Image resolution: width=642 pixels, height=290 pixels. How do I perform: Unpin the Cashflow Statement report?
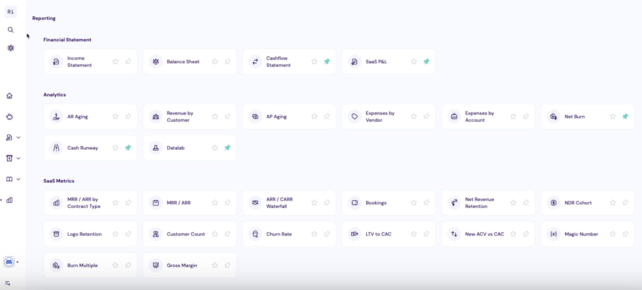point(327,61)
